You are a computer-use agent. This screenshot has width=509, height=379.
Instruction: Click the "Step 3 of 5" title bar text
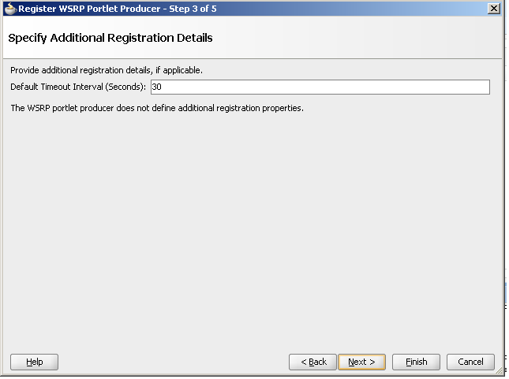(x=193, y=9)
